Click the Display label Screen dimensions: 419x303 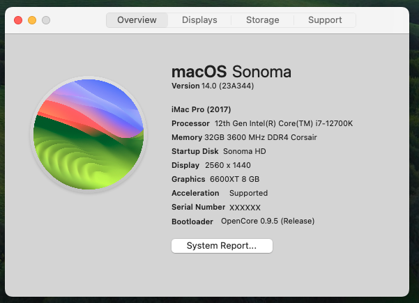(185, 165)
